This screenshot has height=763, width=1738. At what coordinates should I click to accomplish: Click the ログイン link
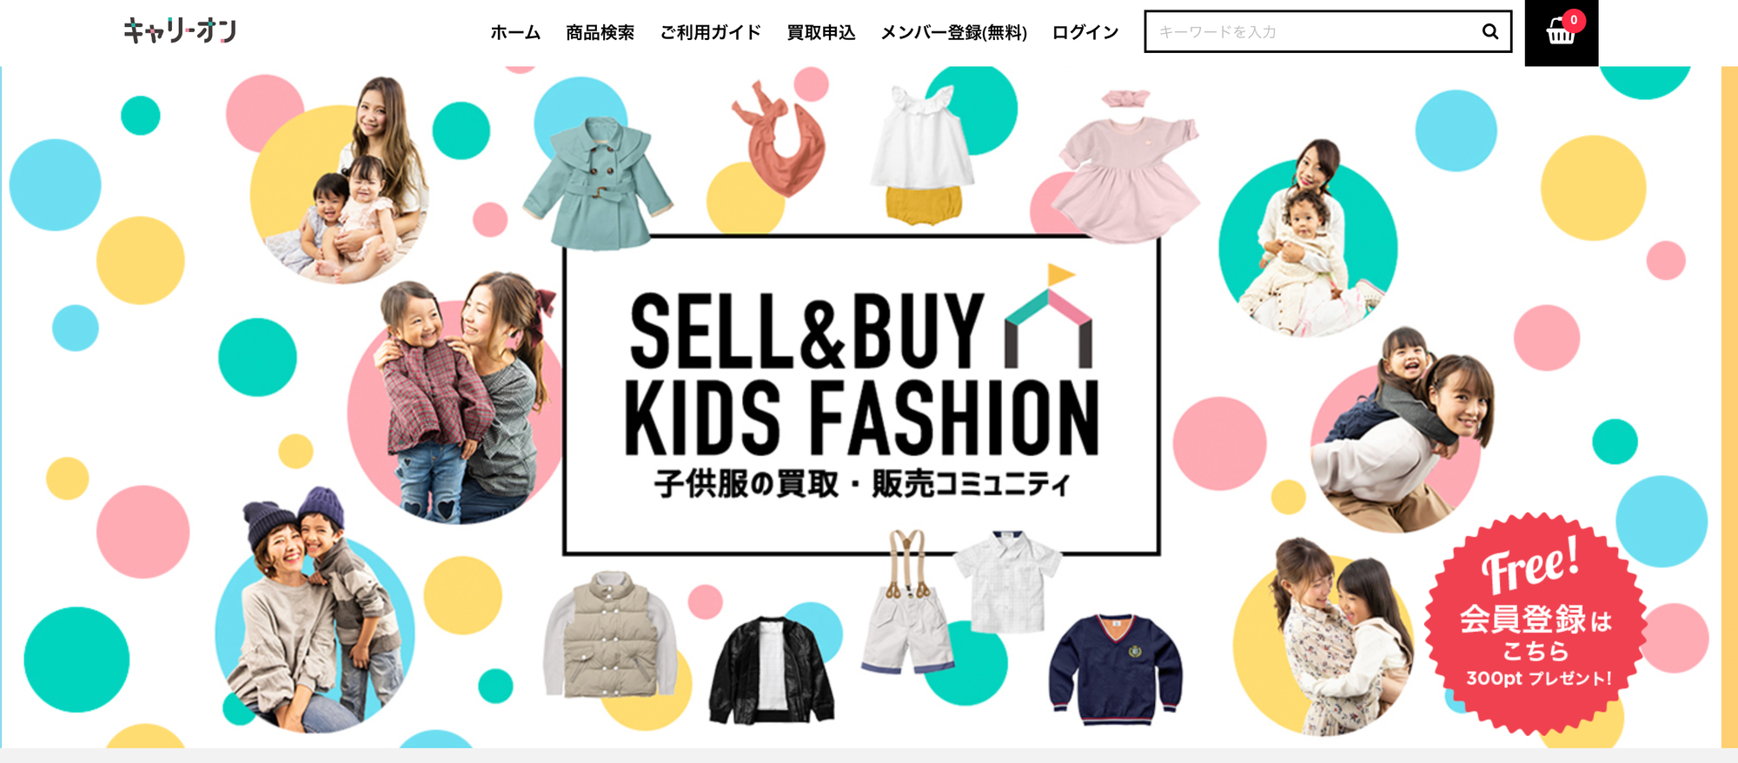click(1085, 32)
